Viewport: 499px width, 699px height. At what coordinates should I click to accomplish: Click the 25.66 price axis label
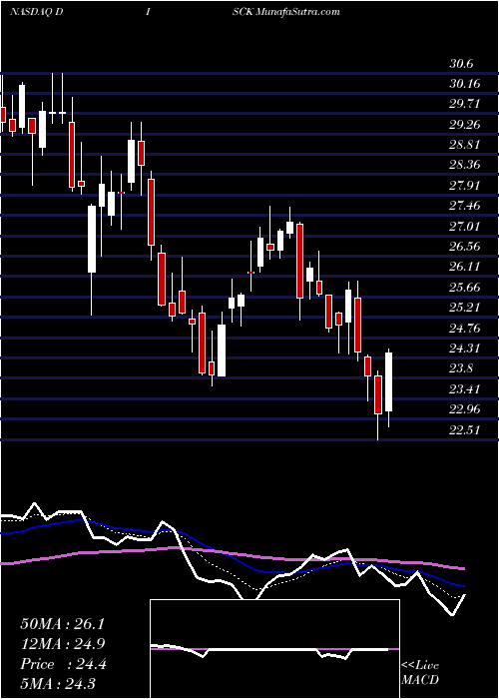coord(464,288)
